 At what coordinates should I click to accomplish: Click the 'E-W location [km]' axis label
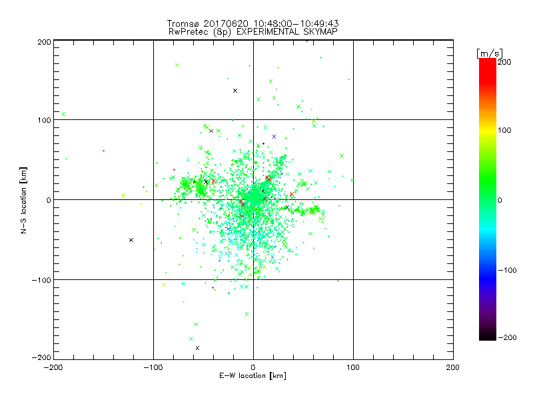[253, 376]
